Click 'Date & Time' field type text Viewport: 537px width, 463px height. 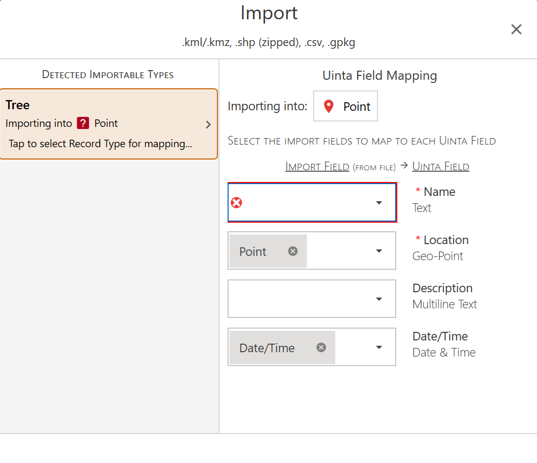tap(444, 352)
